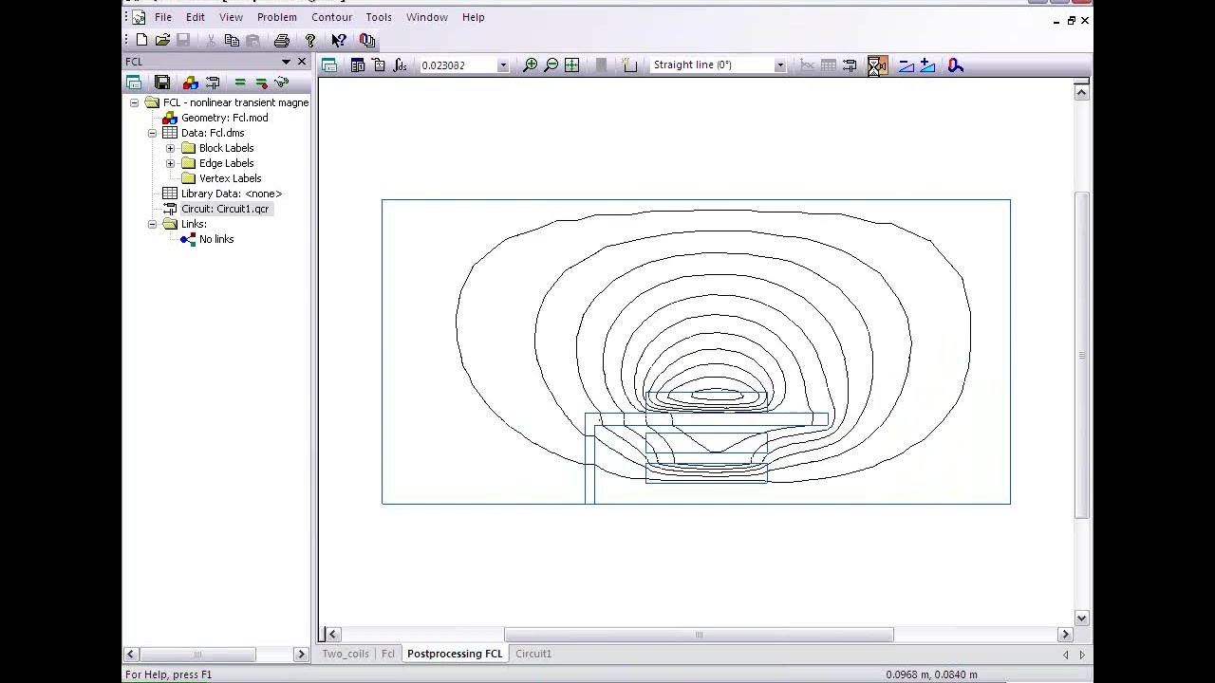Open the field values calculator icon
This screenshot has width=1215, height=683.
[358, 65]
